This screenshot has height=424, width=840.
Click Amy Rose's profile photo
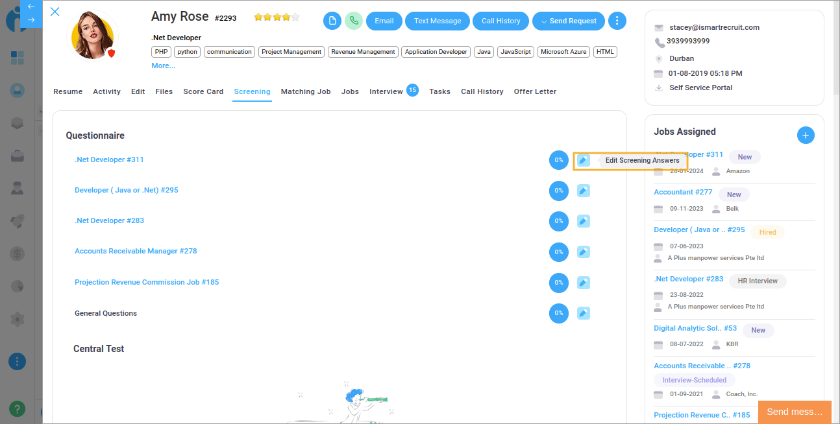click(93, 36)
